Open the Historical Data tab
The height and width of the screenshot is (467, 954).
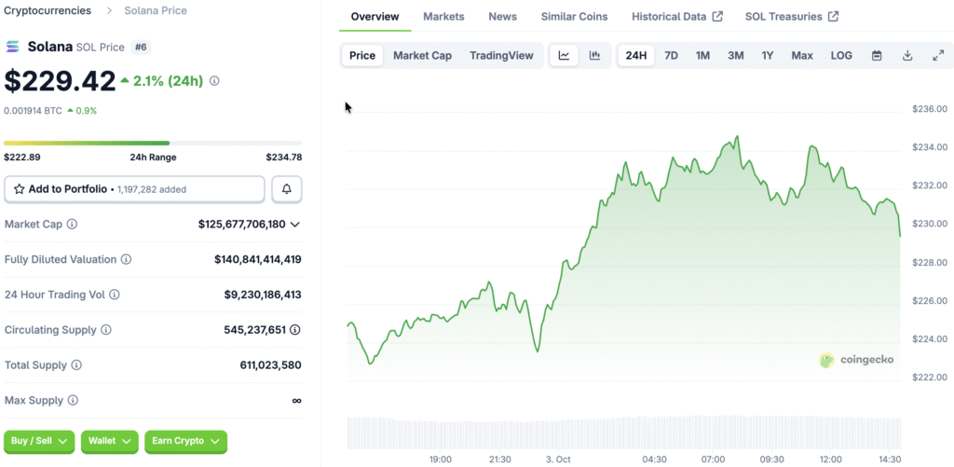click(676, 17)
